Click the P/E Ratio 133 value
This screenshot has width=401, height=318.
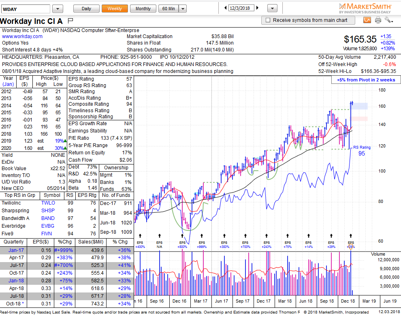coord(116,138)
